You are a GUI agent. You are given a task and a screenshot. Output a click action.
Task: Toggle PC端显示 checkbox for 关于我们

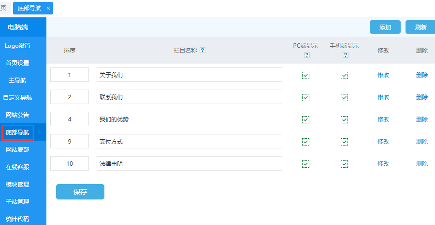point(305,75)
